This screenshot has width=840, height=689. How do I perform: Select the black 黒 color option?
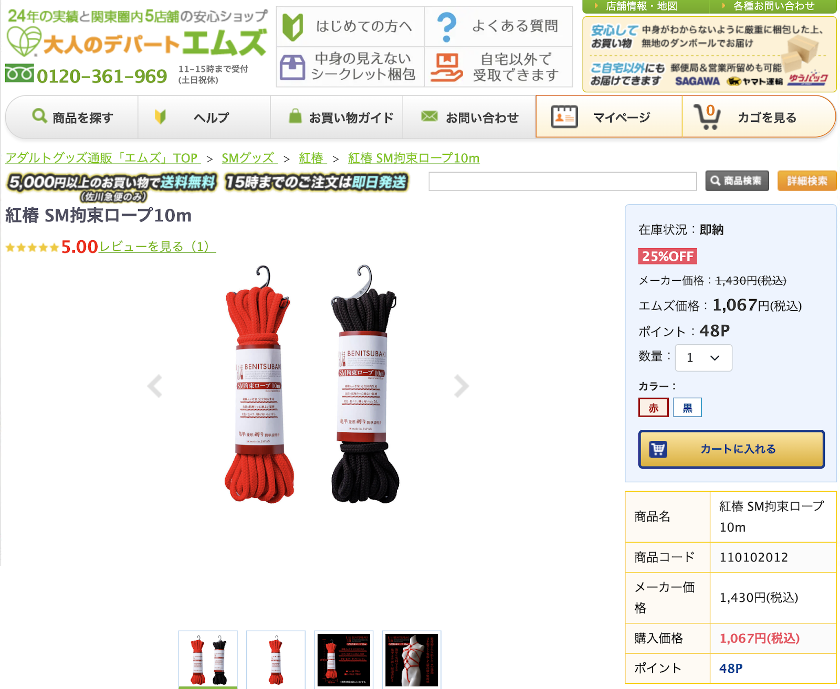[x=687, y=408]
